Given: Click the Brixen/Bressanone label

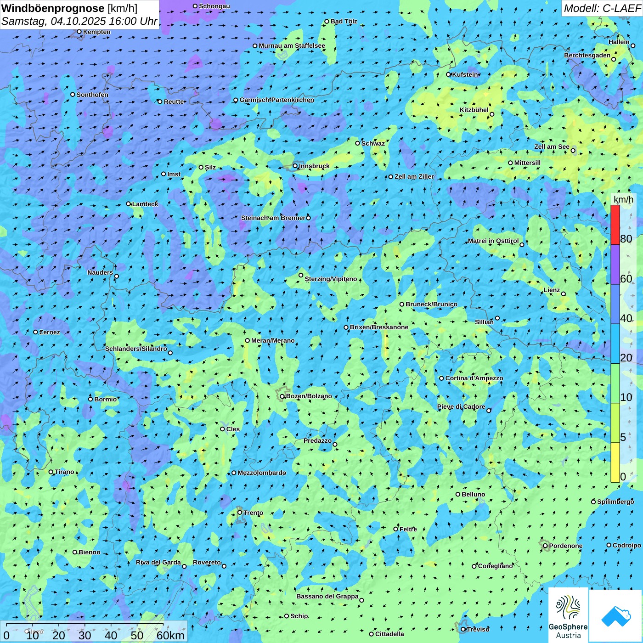Looking at the screenshot, I should 379,327.
